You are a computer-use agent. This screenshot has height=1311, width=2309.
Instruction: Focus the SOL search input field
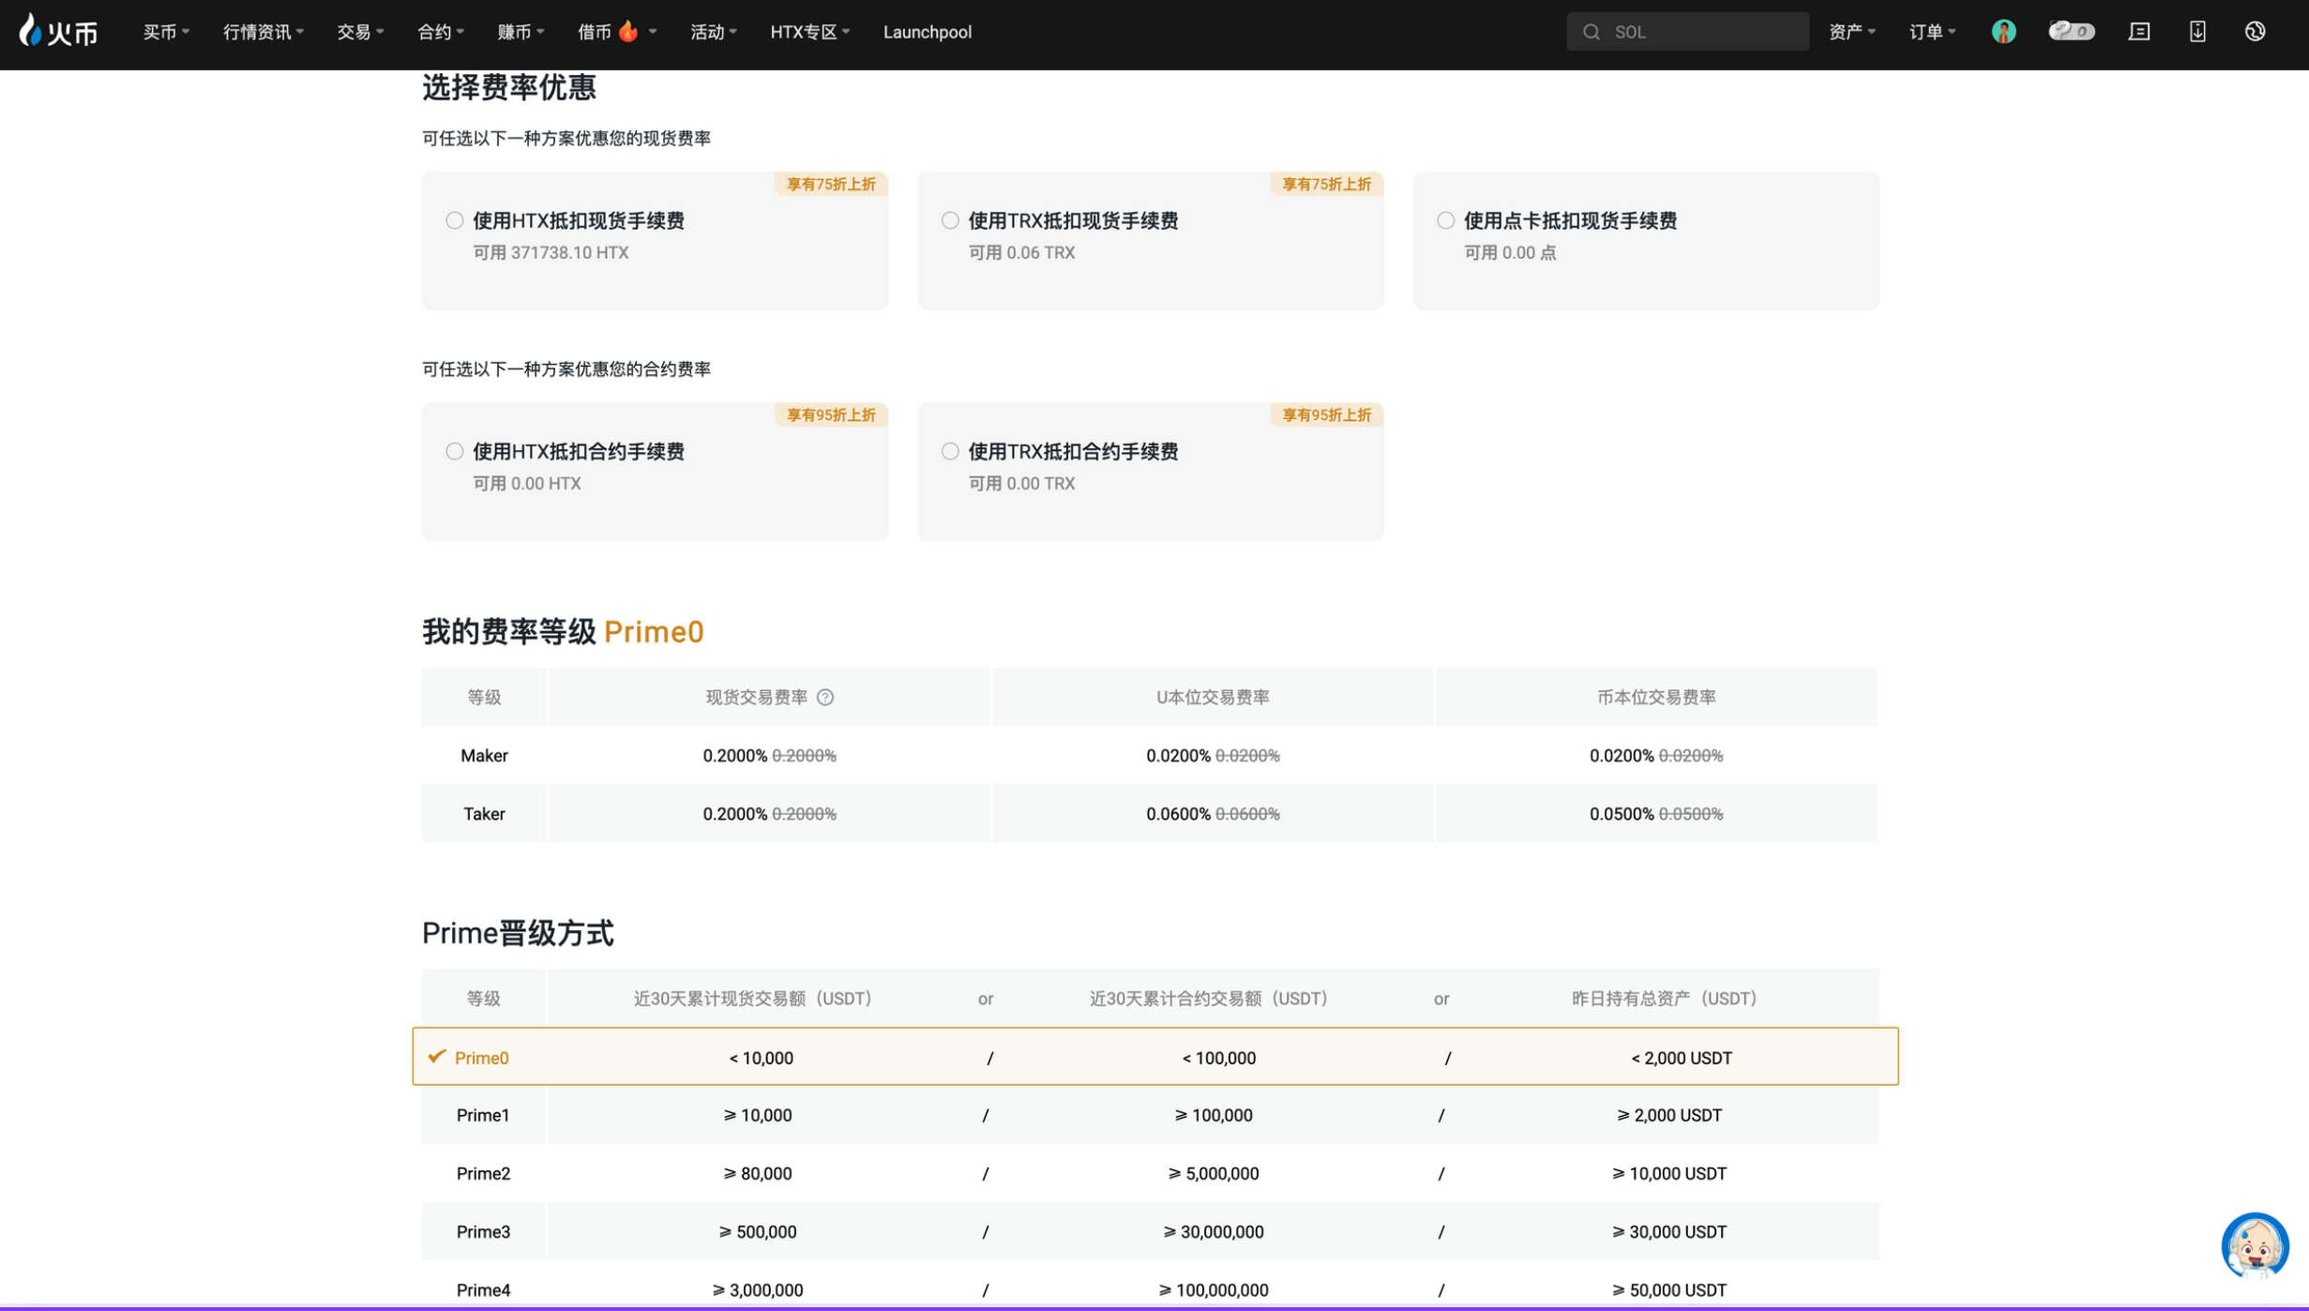point(1687,32)
